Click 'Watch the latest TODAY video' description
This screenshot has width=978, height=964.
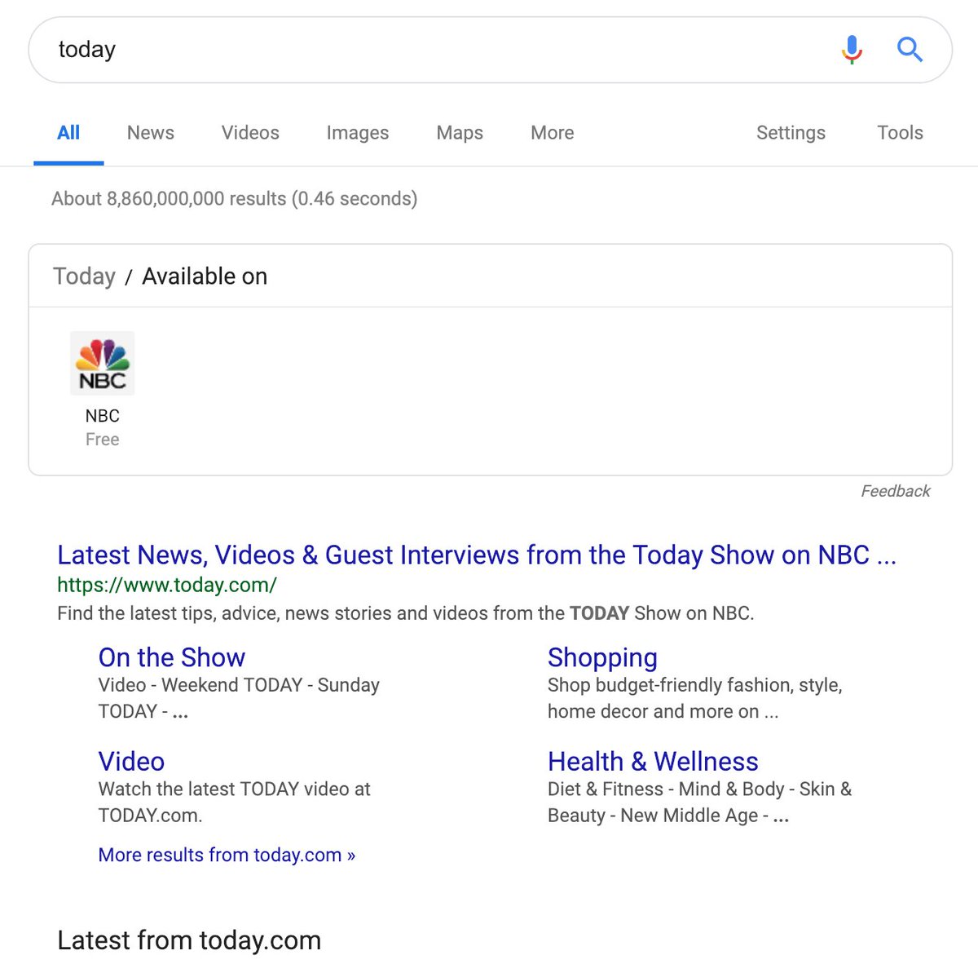[x=234, y=802]
